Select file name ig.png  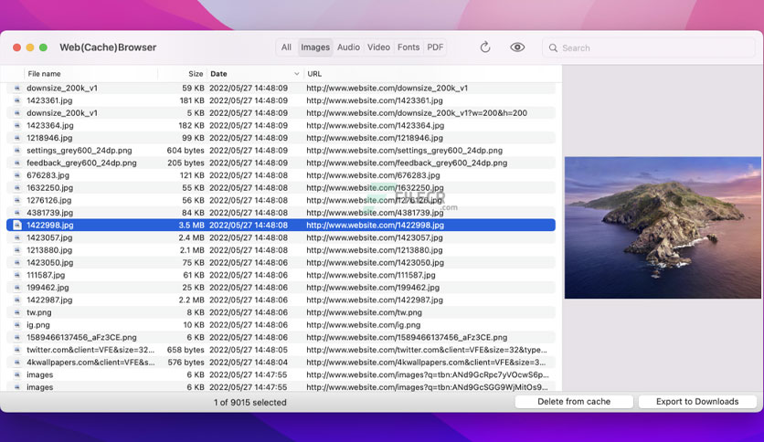[x=38, y=325]
